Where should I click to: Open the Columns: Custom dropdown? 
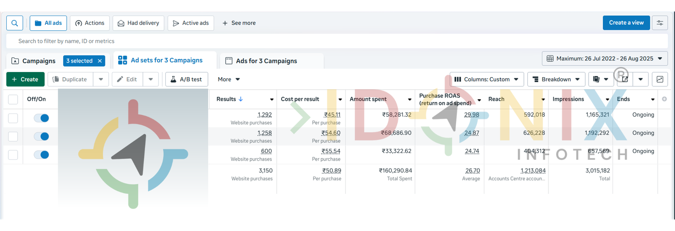486,79
